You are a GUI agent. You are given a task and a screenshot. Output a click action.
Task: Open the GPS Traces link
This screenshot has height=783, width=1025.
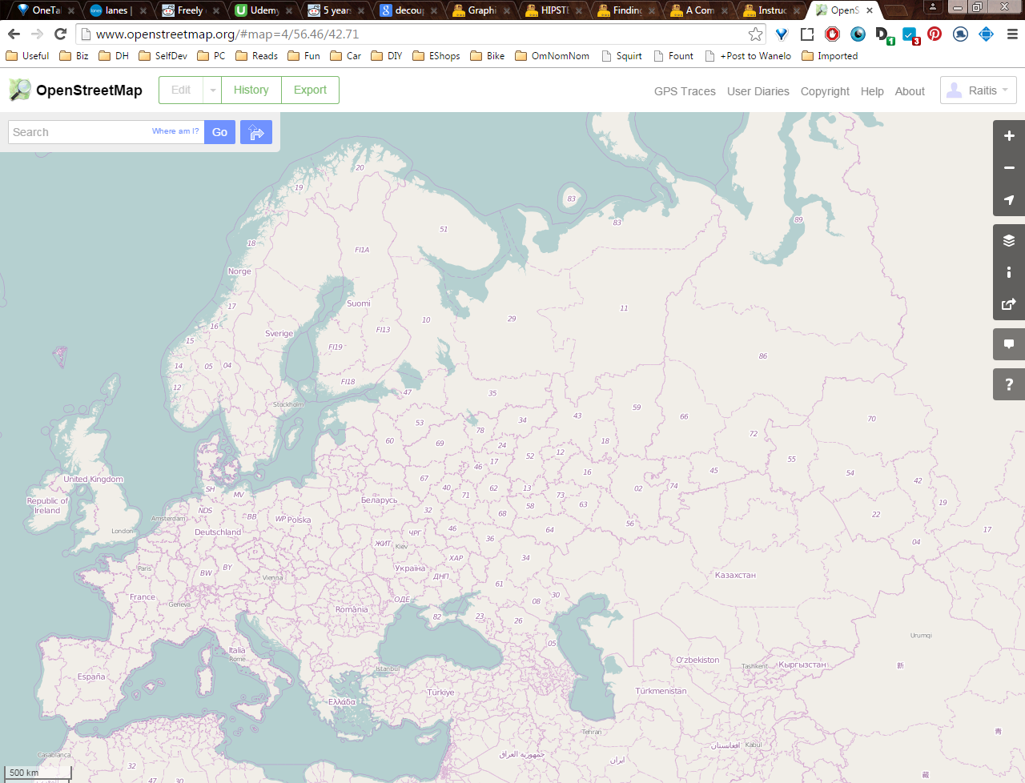tap(685, 91)
